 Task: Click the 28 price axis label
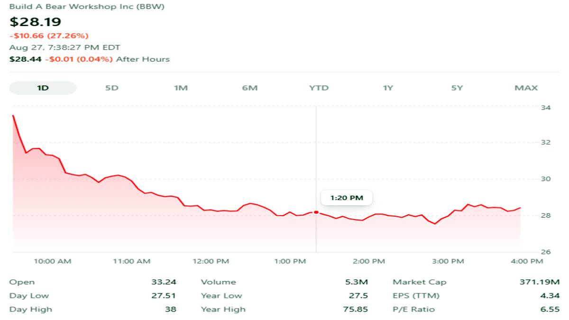(546, 215)
